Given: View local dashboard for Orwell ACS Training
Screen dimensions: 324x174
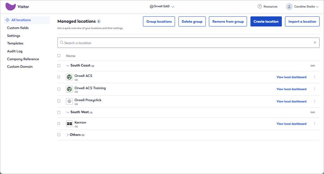Looking at the screenshot, I should [291, 89].
